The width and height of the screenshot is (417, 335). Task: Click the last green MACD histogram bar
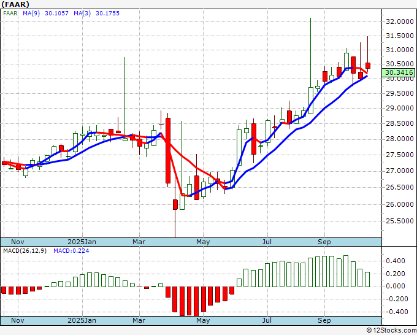point(367,279)
